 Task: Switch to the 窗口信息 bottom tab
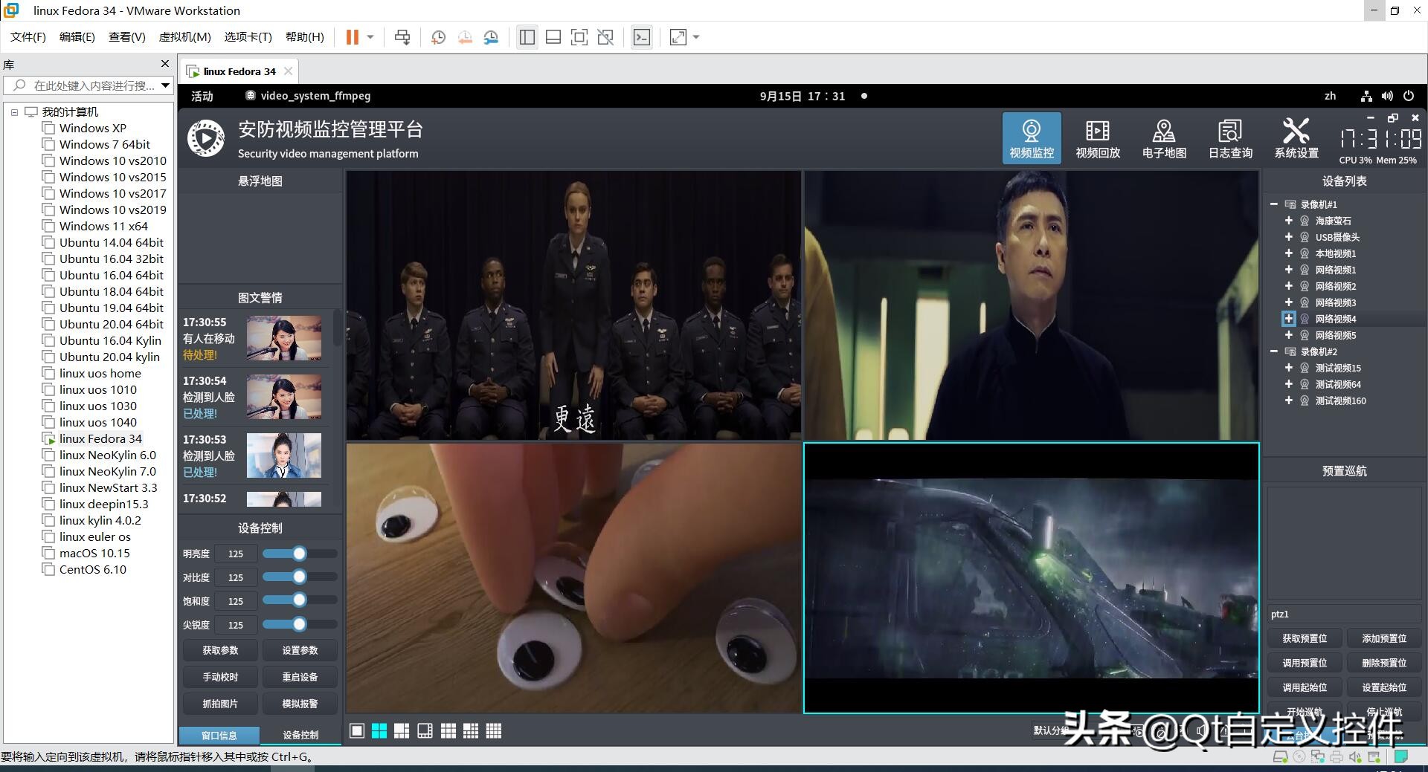point(219,735)
